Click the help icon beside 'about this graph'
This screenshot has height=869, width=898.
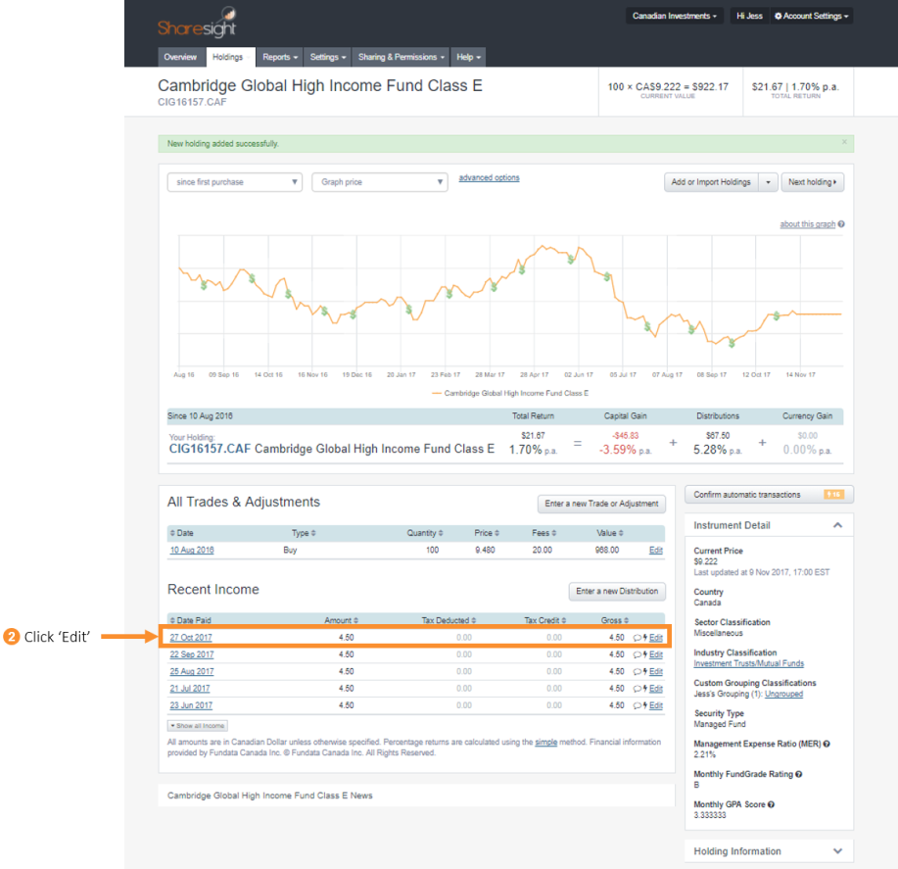[x=841, y=224]
